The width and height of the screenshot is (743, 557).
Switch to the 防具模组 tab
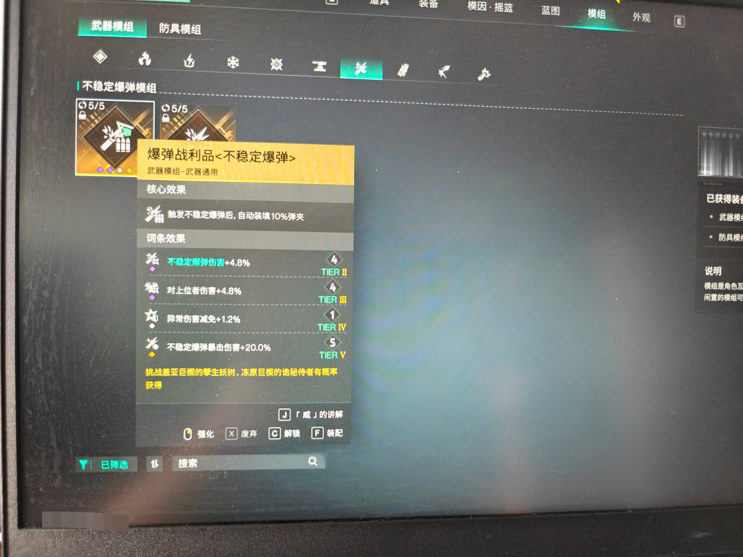click(180, 28)
